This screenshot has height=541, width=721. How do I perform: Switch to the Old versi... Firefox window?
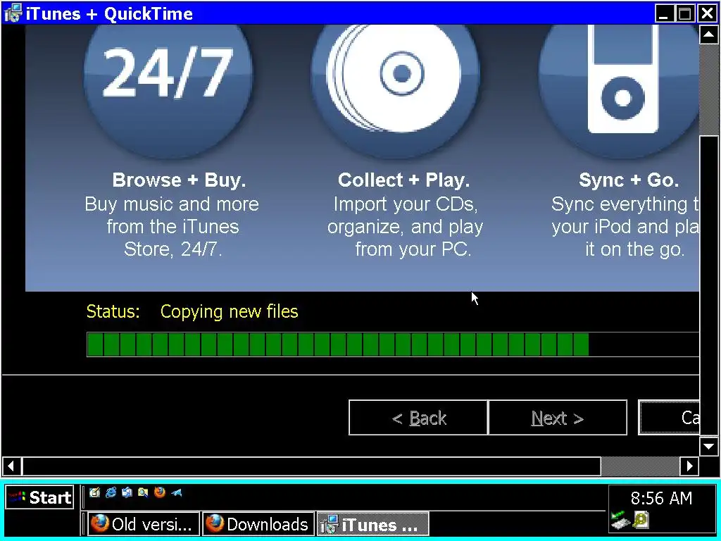(x=144, y=524)
